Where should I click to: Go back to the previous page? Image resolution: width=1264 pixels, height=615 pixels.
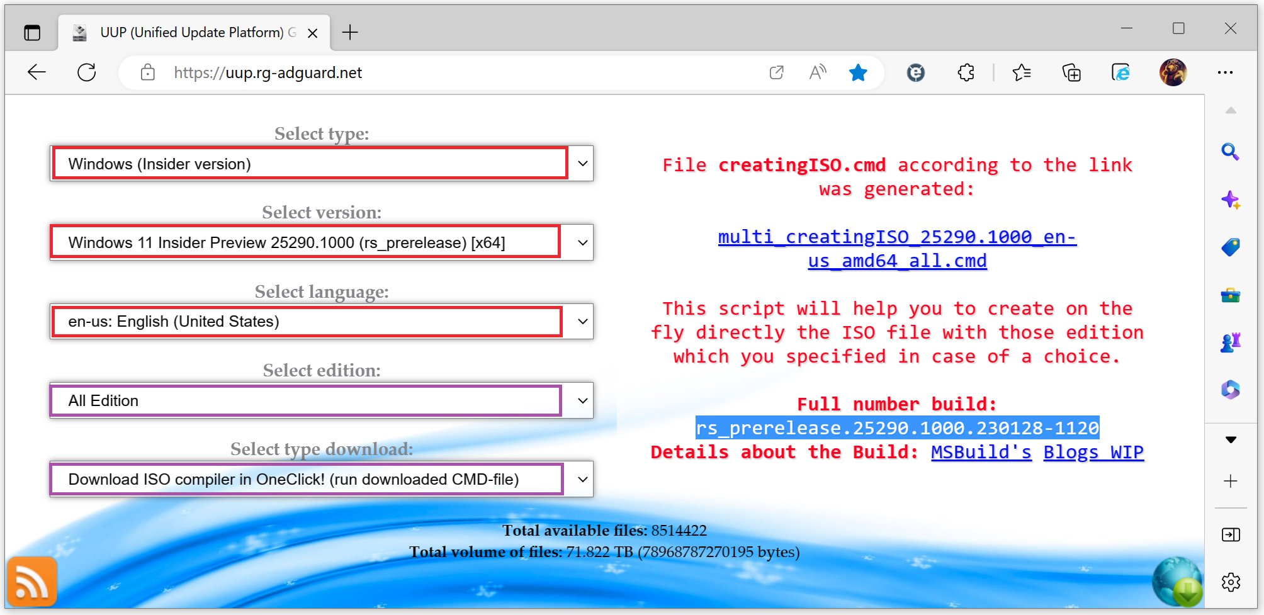(x=37, y=72)
